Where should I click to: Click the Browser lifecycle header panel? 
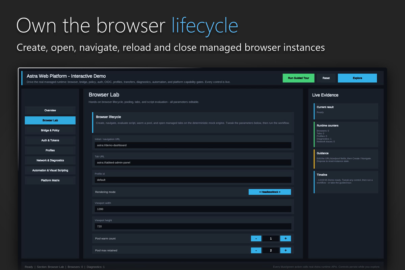point(193,123)
